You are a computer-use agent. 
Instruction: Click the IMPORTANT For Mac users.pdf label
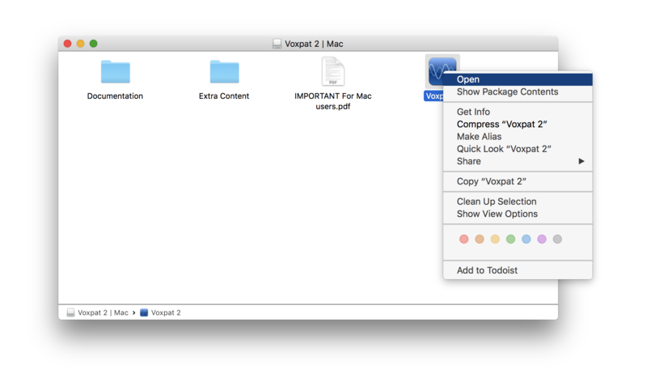(333, 101)
